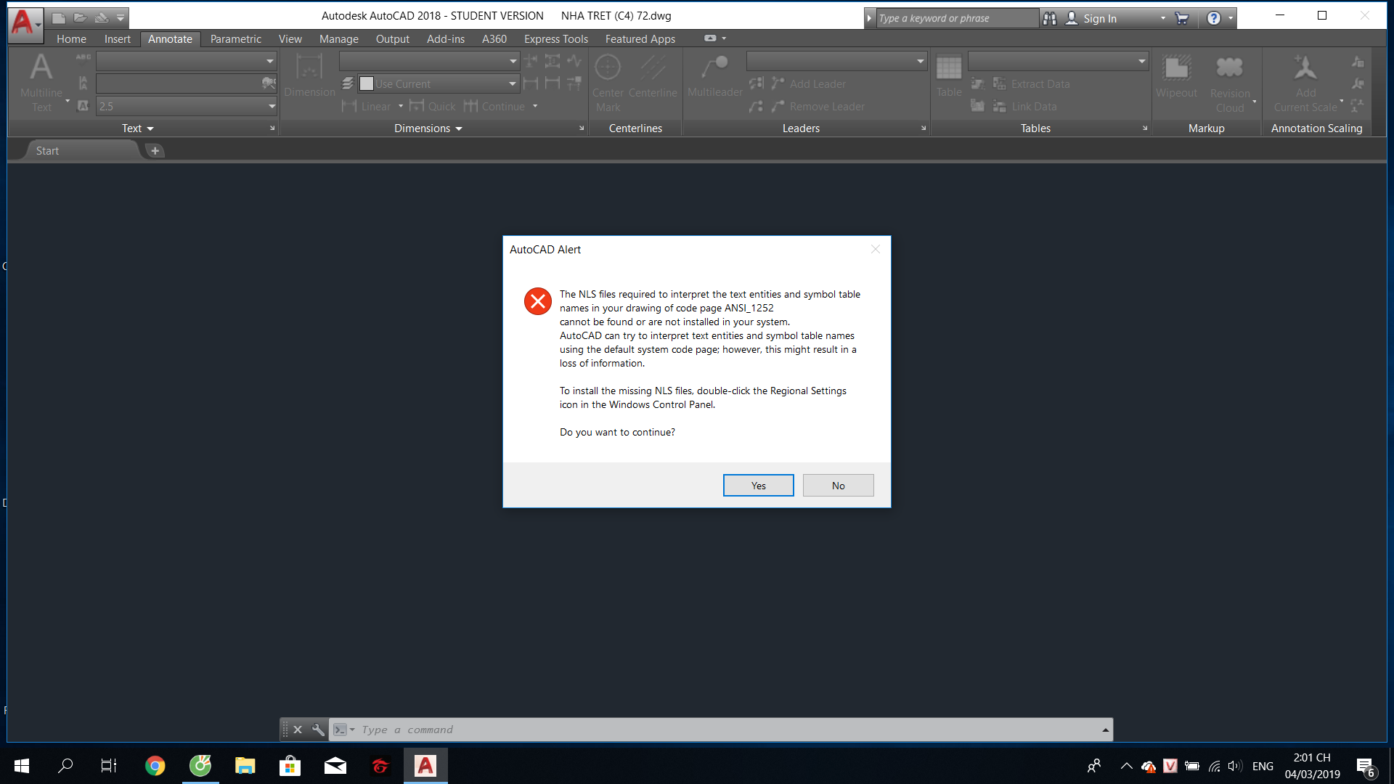Select the Linear dimension tool
Viewport: 1394px width, 784px height.
[367, 107]
